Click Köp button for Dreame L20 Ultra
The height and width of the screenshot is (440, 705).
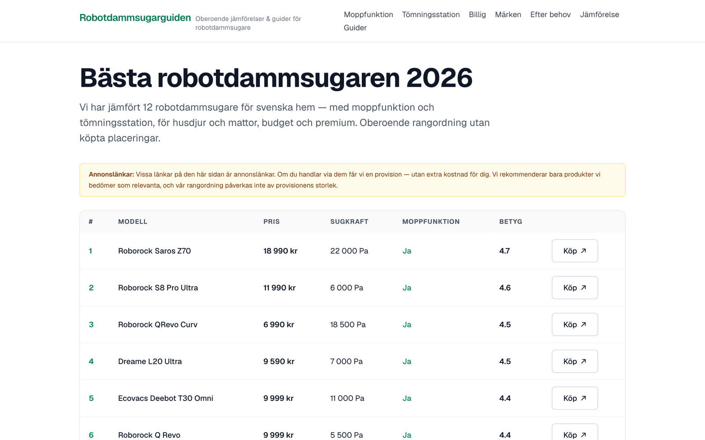tap(575, 361)
